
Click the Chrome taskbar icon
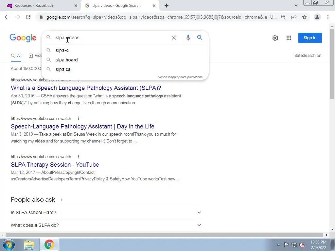tap(49, 244)
